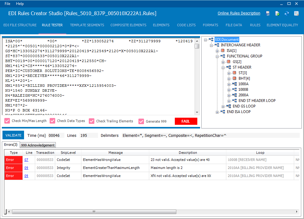Select the ISA[1] segment node
Viewport: 304px width, 219px height.
(x=232, y=51)
